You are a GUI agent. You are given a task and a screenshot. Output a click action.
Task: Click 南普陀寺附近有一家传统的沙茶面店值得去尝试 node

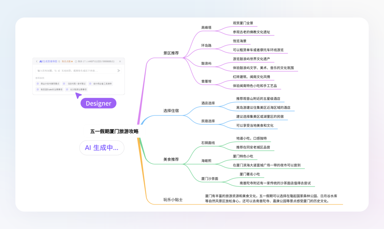coord(275,183)
